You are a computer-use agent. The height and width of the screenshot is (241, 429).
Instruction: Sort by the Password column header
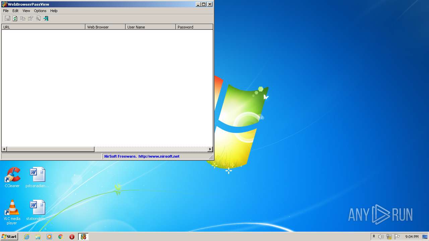(194, 27)
